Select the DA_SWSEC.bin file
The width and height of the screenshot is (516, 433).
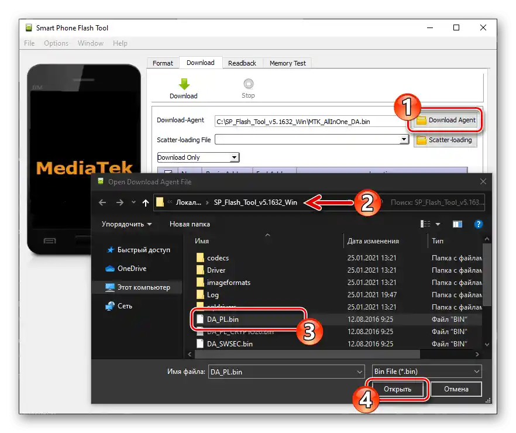click(x=230, y=344)
